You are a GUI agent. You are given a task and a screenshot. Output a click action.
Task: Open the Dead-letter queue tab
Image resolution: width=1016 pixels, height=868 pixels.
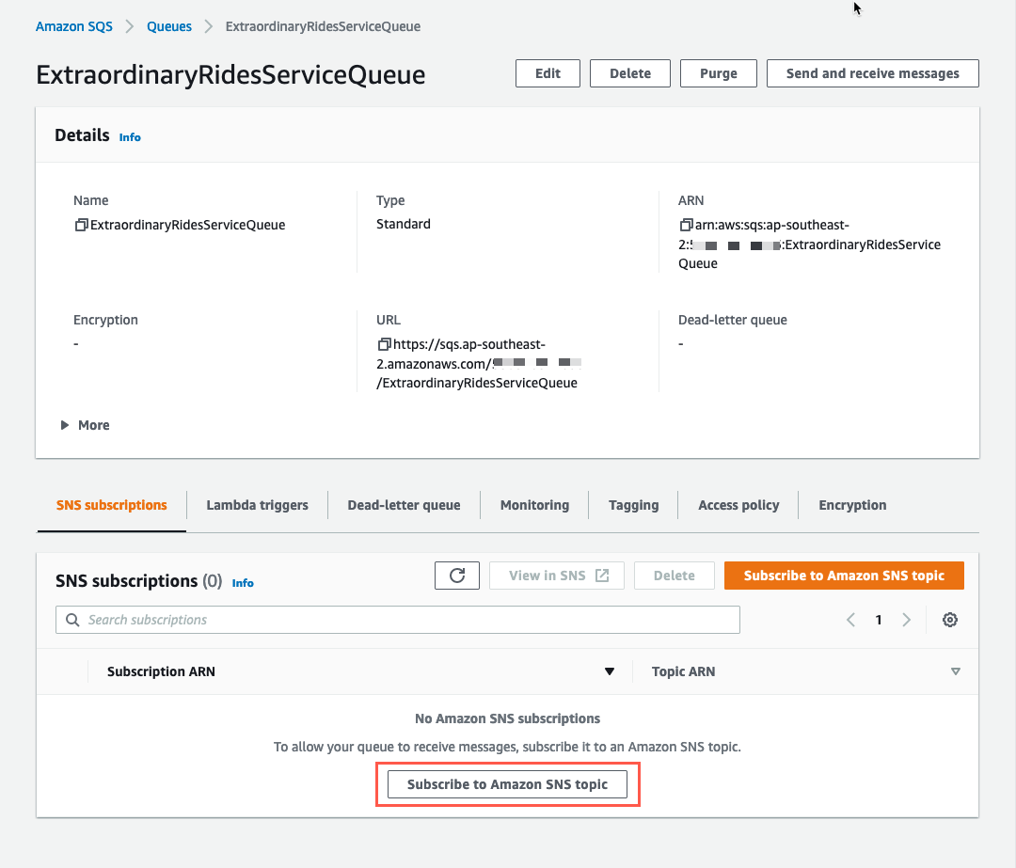pos(404,505)
